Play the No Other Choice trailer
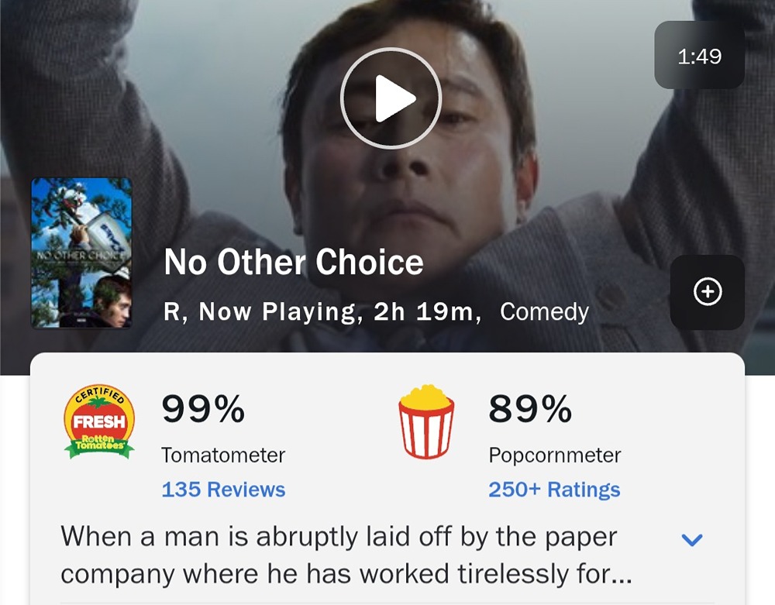775x605 pixels. click(391, 99)
